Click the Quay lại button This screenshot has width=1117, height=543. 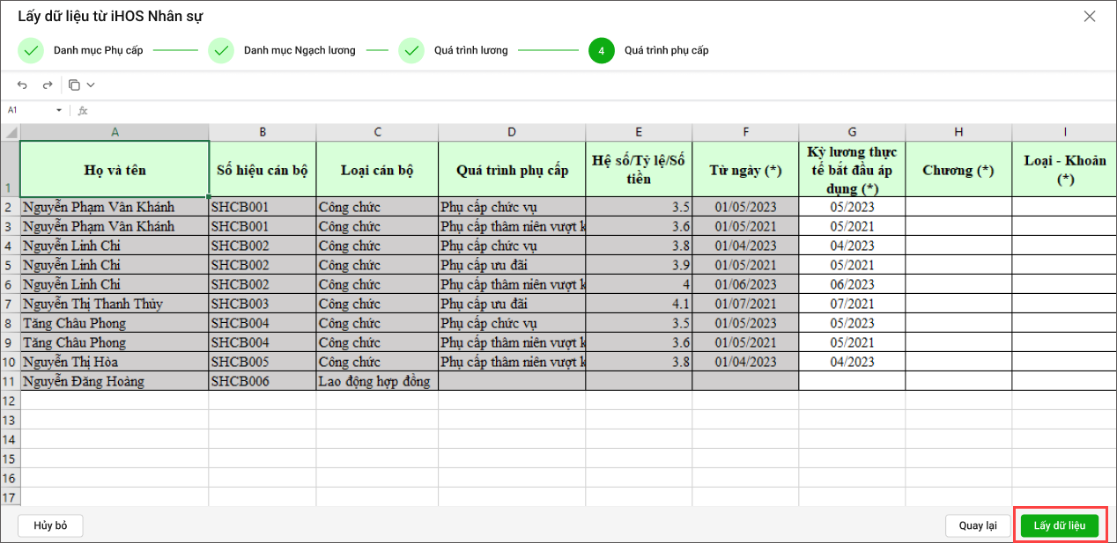(x=977, y=526)
